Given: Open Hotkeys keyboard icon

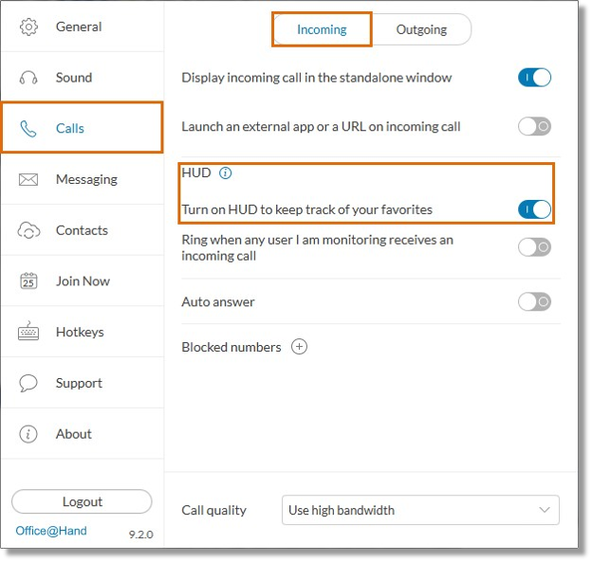Looking at the screenshot, I should click(x=28, y=331).
